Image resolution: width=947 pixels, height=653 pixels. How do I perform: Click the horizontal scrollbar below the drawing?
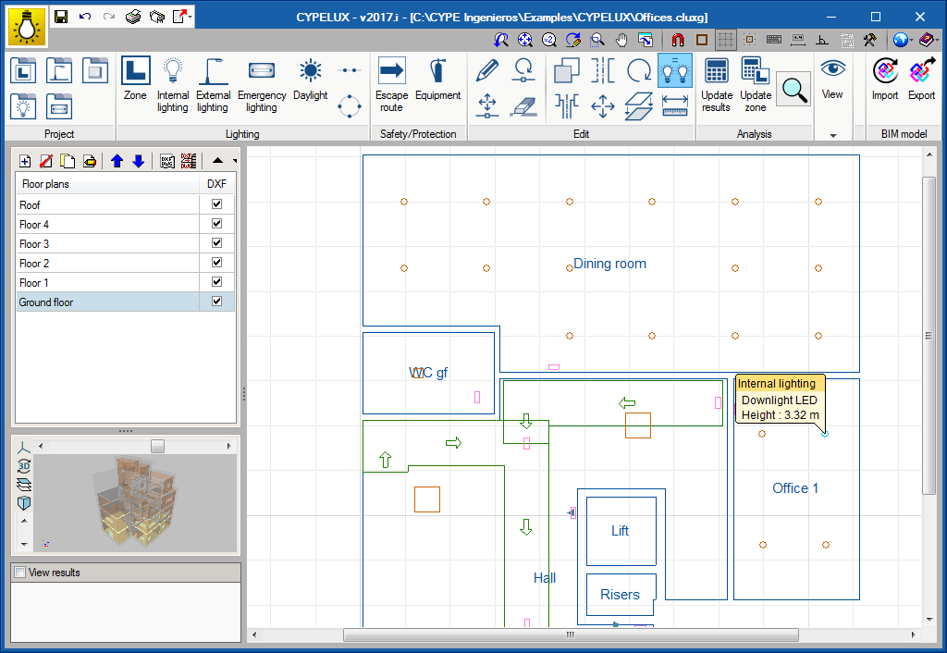pos(570,635)
